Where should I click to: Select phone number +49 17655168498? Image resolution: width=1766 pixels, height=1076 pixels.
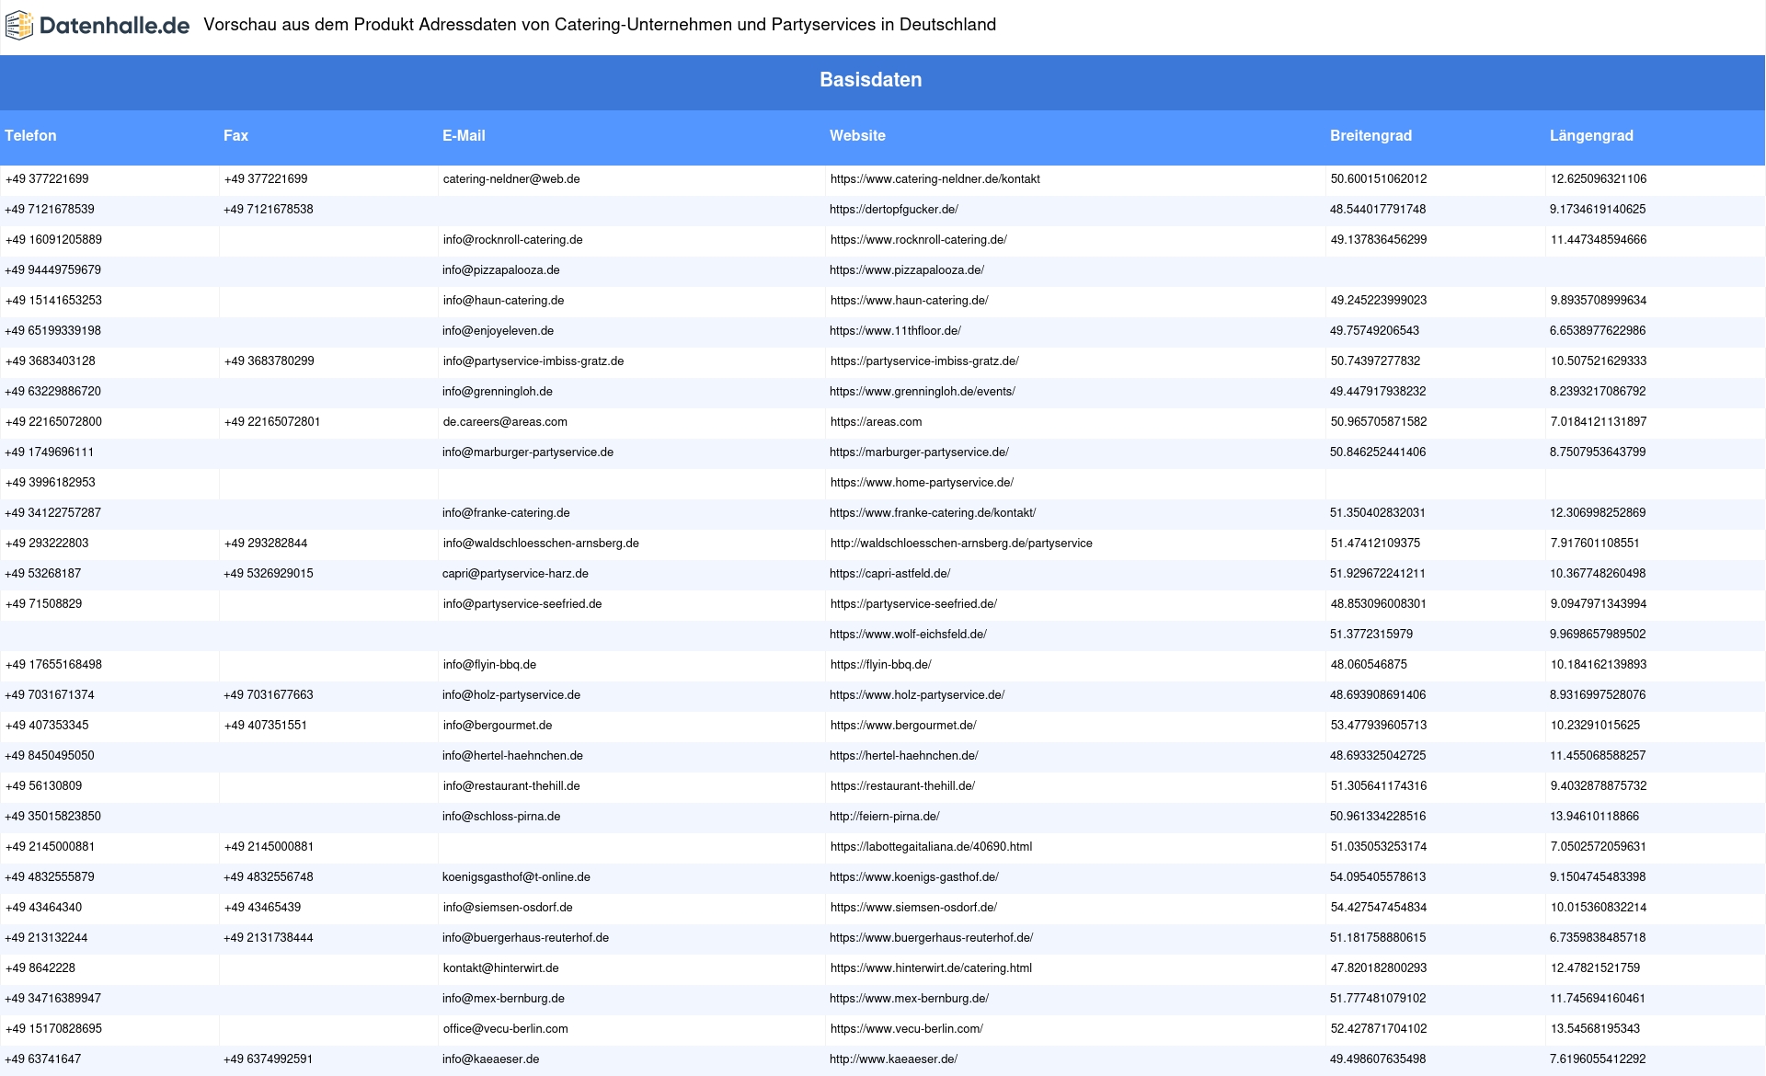tap(53, 665)
